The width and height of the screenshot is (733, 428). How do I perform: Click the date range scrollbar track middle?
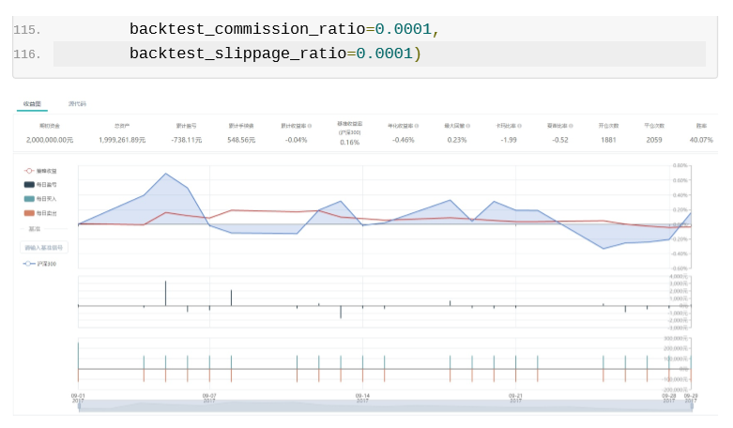385,405
